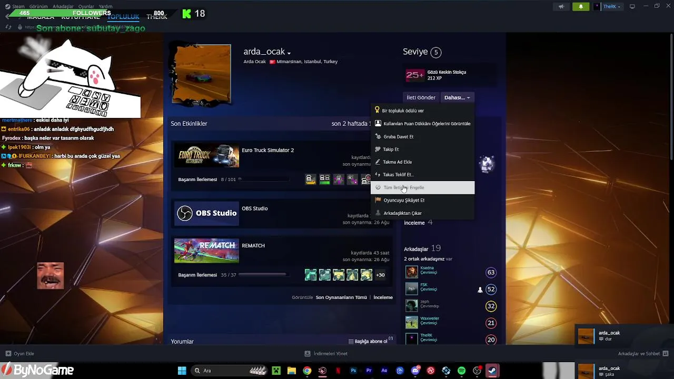The width and height of the screenshot is (674, 379).
Task: Open the OBS Studio game banner
Action: pos(206,213)
